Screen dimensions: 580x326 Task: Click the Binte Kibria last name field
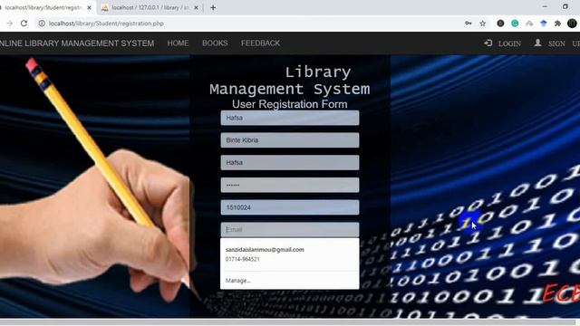[290, 140]
